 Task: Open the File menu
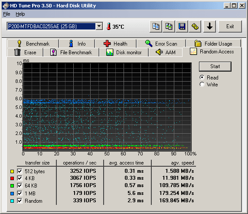tap(7, 14)
